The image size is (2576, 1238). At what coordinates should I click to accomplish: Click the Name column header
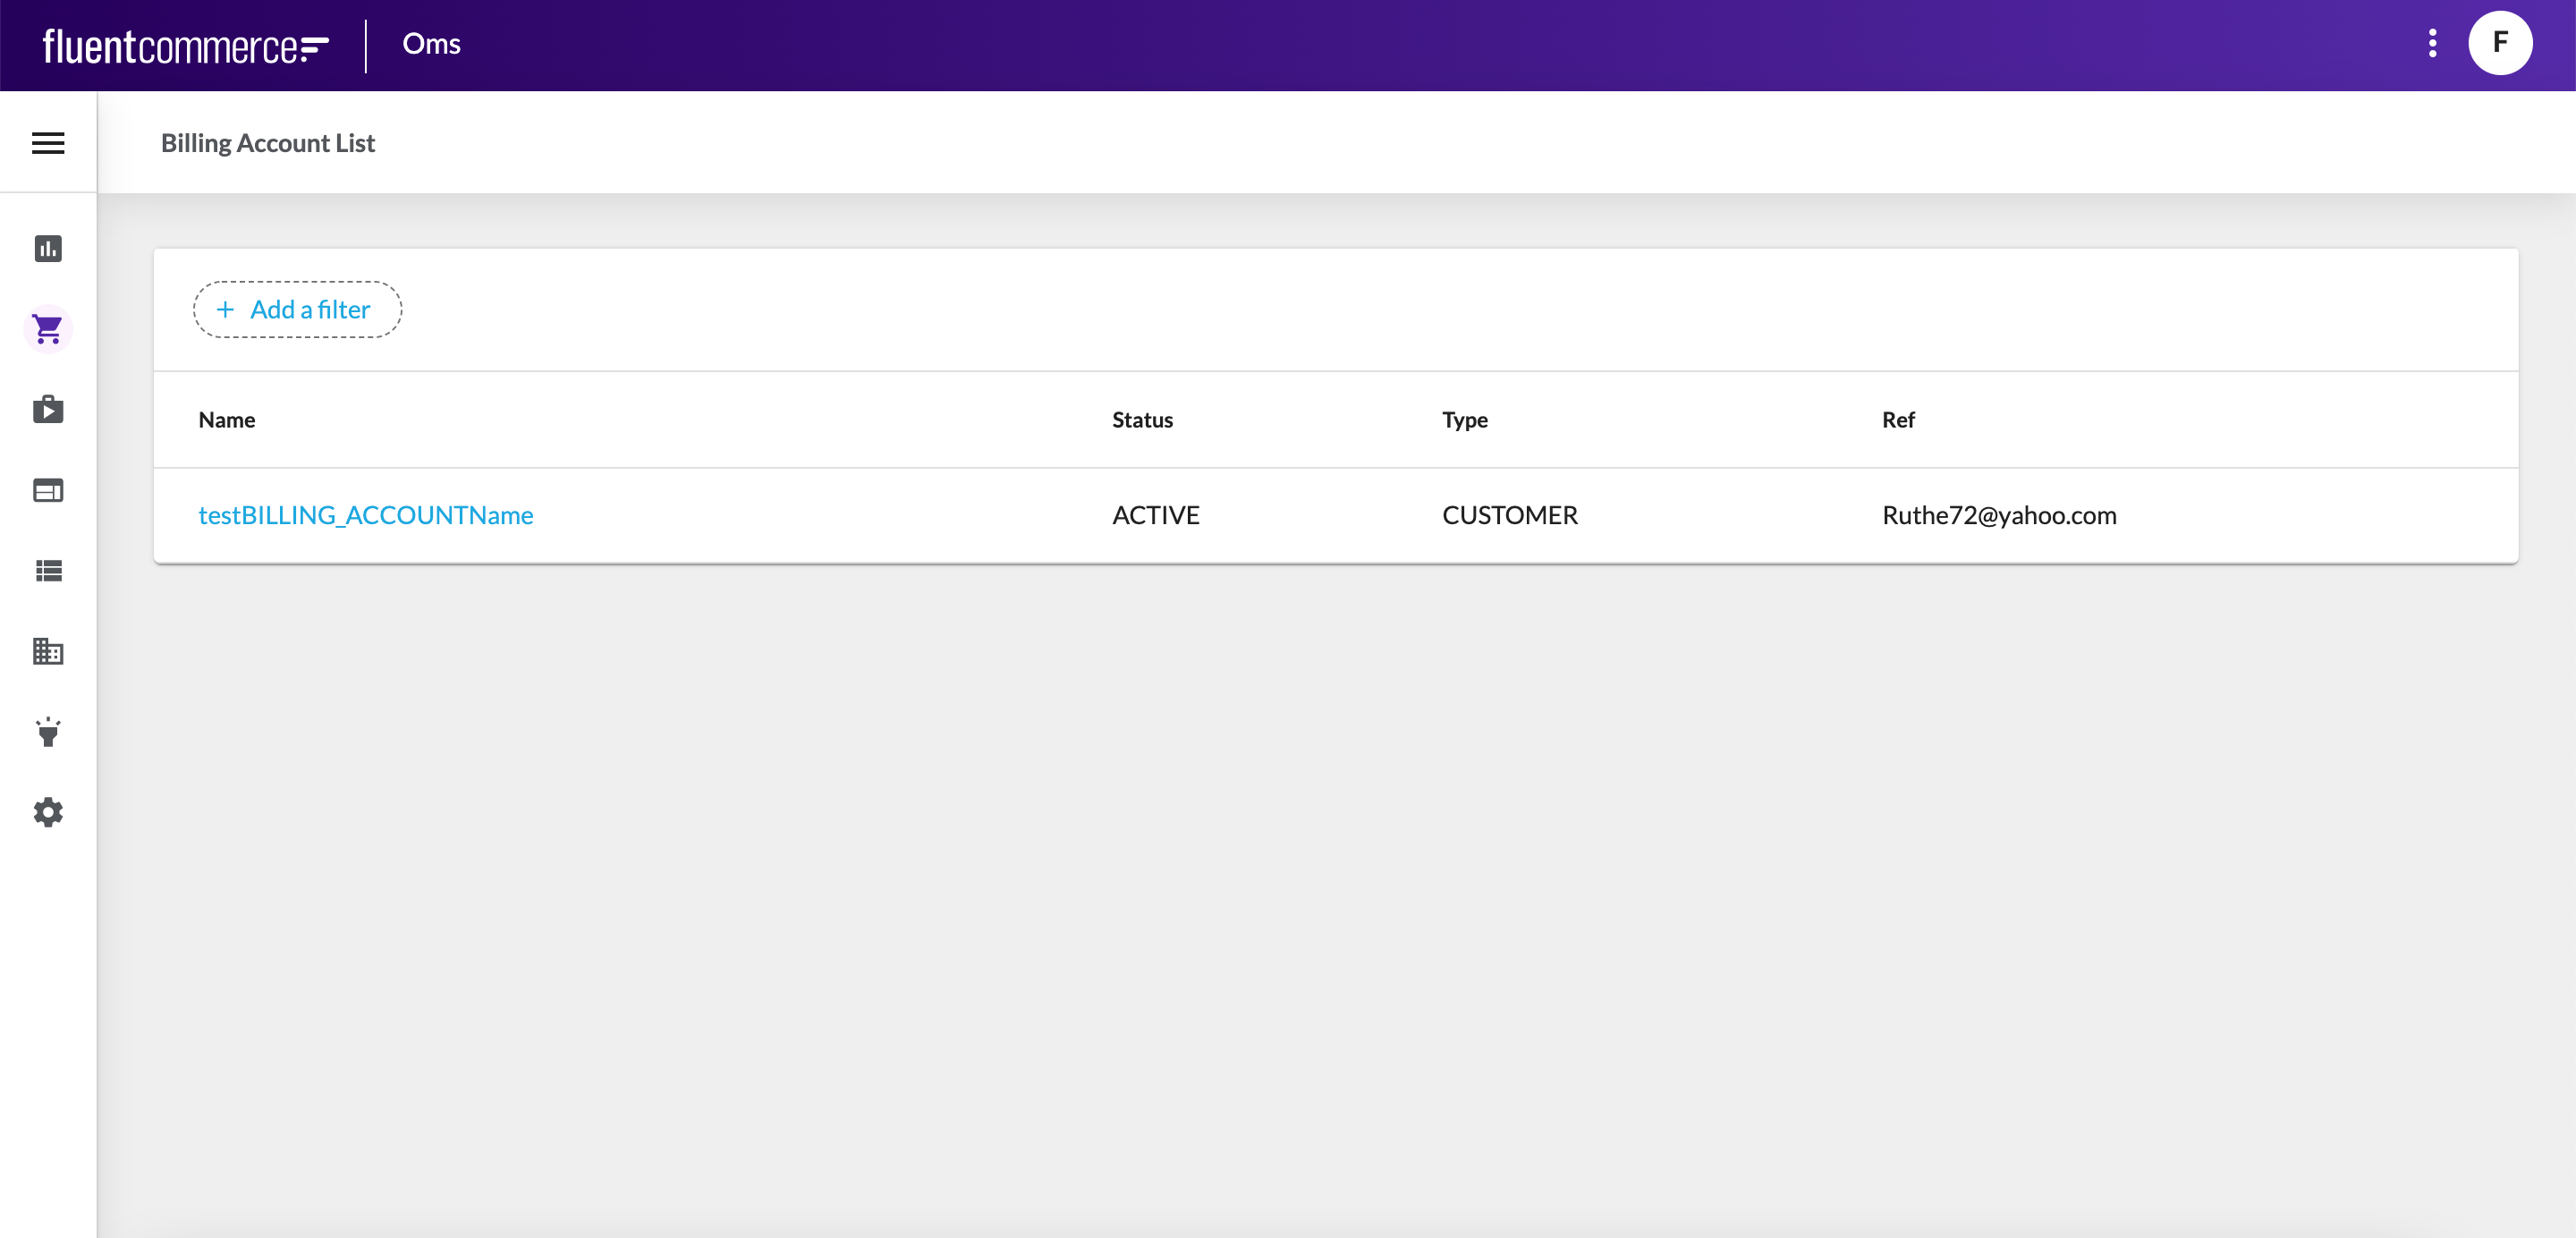tap(226, 420)
